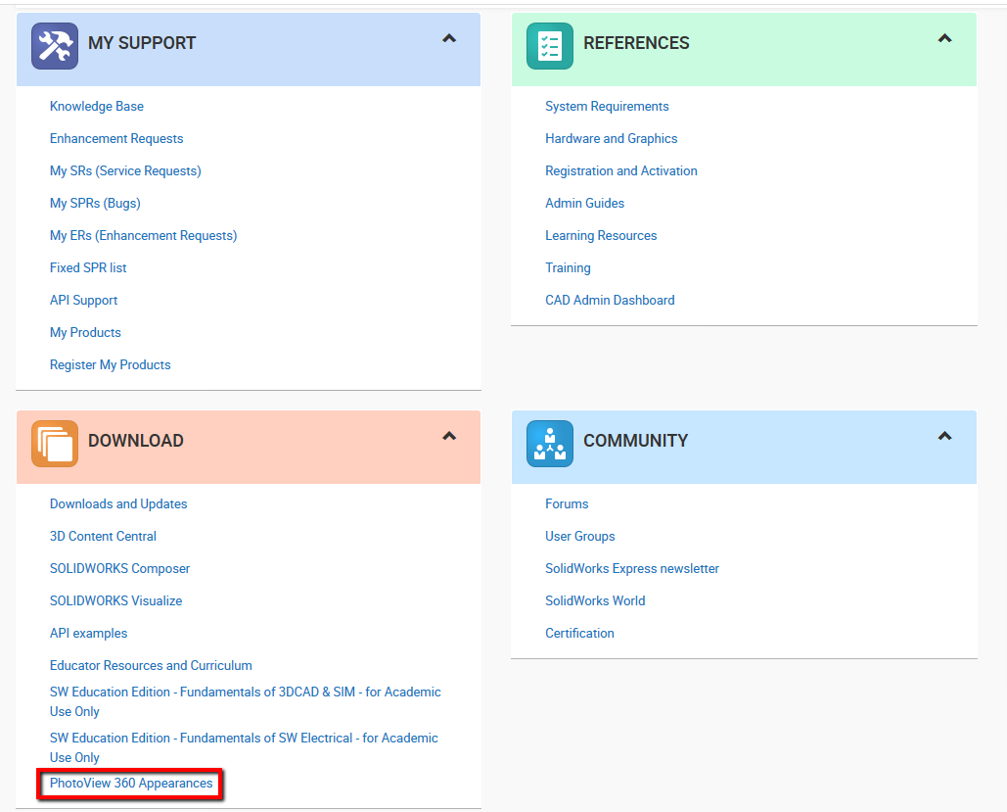Open the Training link
Screen dimensions: 1007x812
click(x=568, y=267)
